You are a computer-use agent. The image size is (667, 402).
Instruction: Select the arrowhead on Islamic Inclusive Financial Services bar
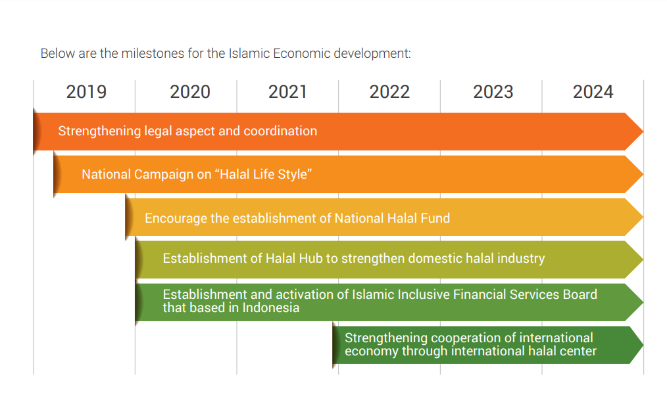point(637,302)
